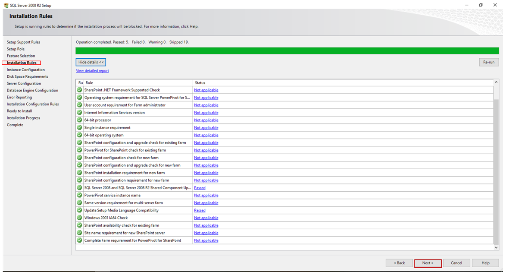The height and width of the screenshot is (272, 506).
Task: Click rules list scrollbar down arrow
Action: 497,247
